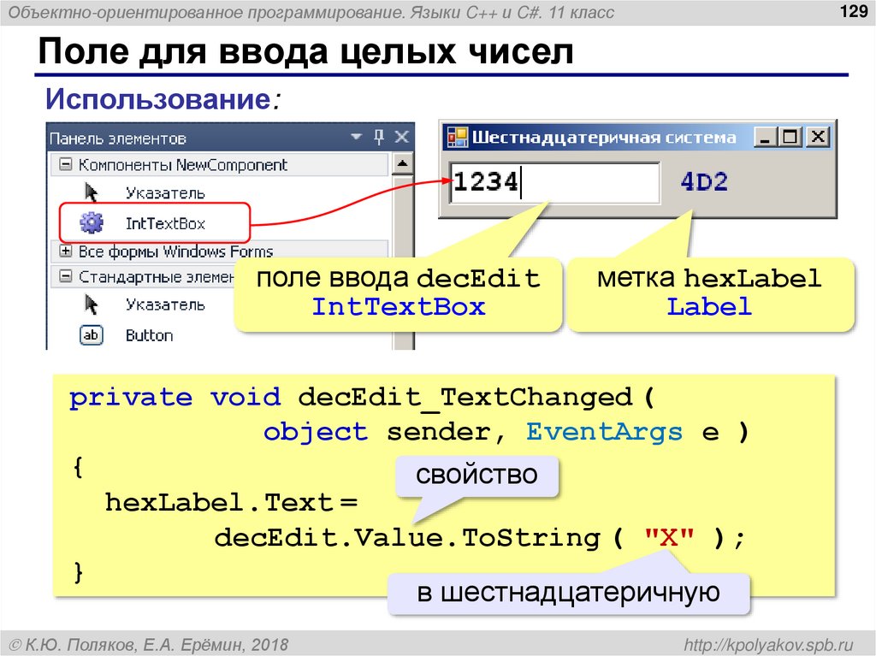Select the IntTextBox gear icon

pyautogui.click(x=92, y=222)
